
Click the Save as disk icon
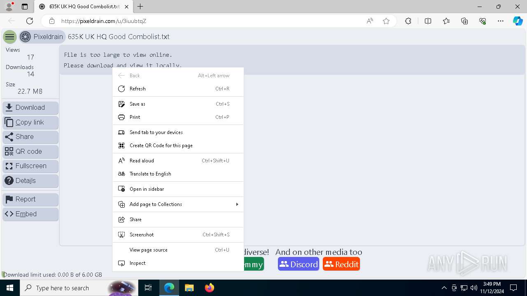121,104
